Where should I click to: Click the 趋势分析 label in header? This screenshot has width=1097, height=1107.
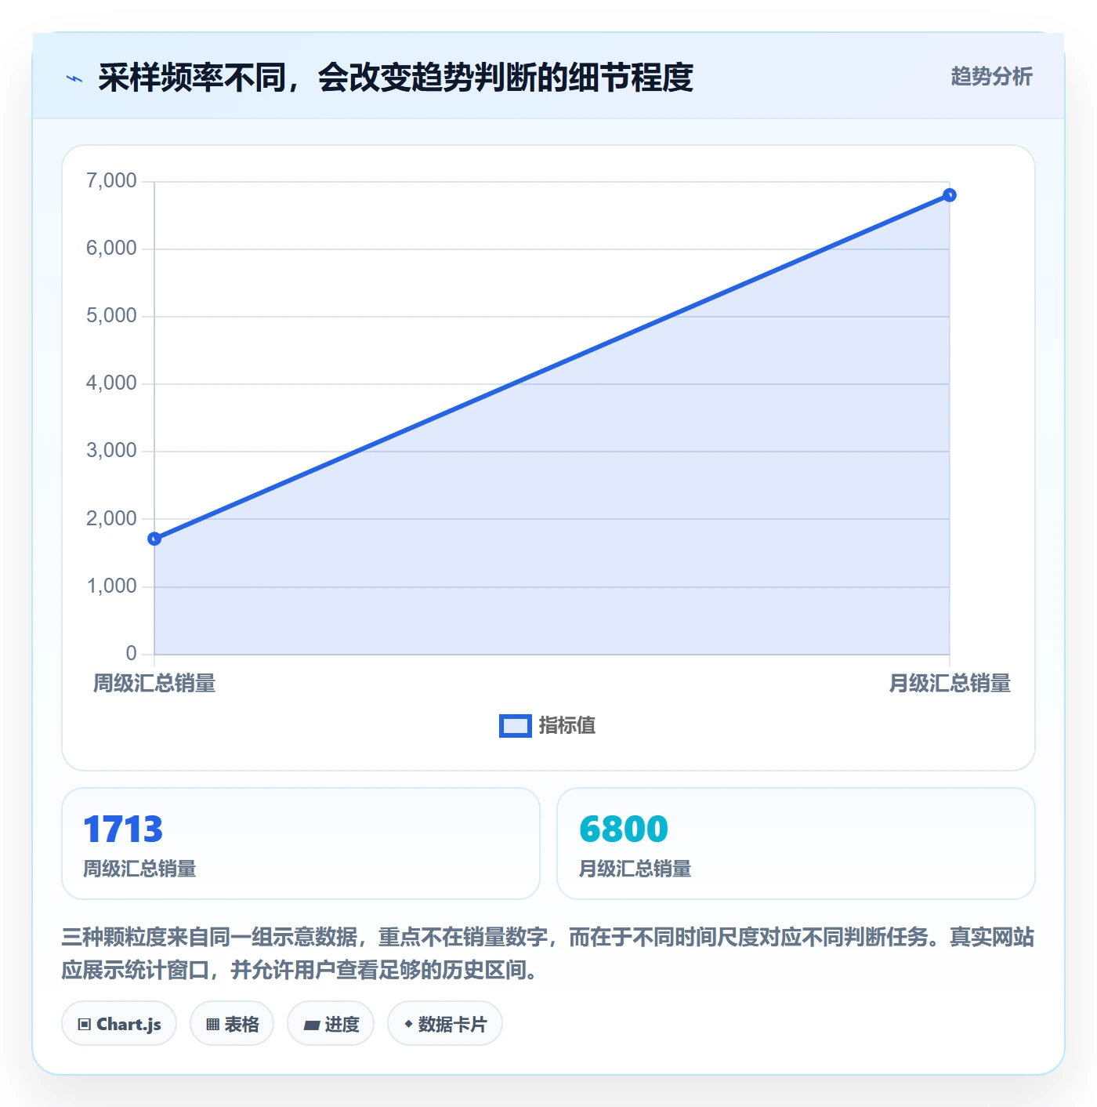click(991, 76)
